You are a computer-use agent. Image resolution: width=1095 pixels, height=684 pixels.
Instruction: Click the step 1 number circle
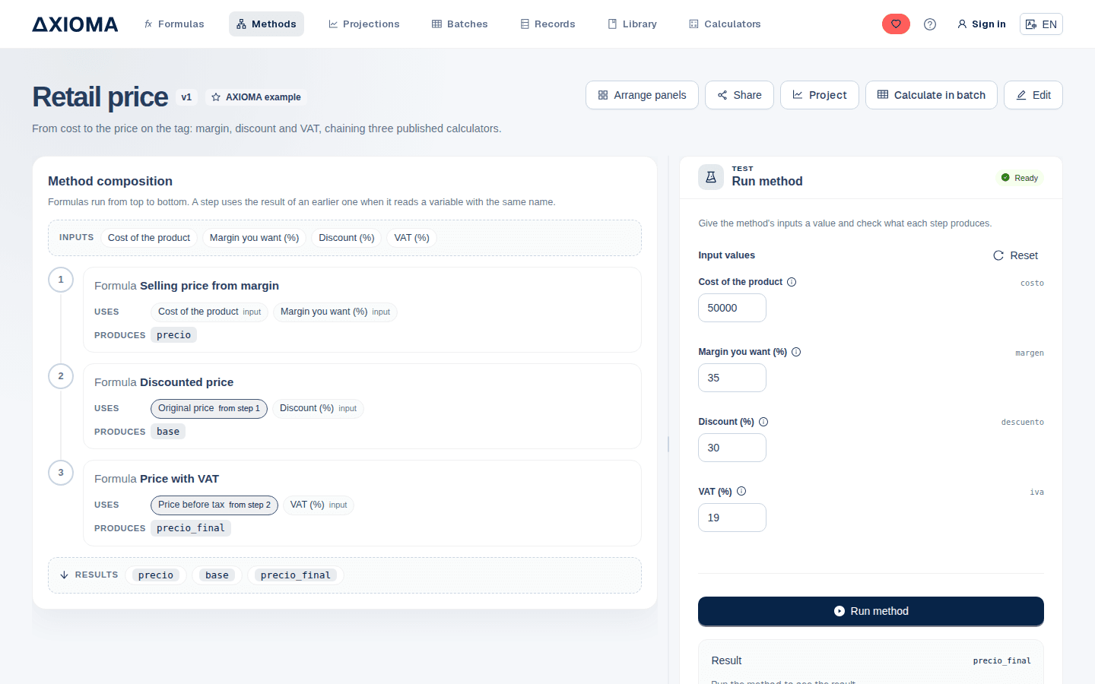point(61,280)
